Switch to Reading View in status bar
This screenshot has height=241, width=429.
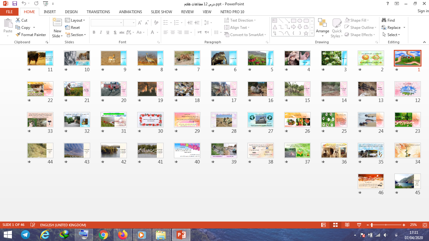click(x=347, y=225)
